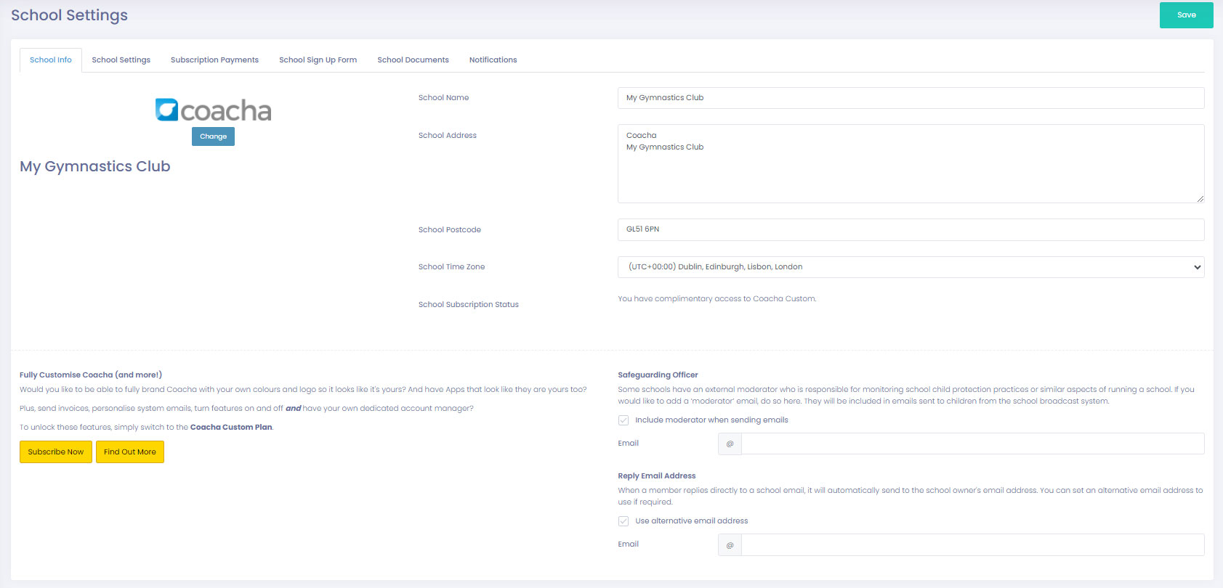The width and height of the screenshot is (1223, 588).
Task: Click the School Time Zone label
Action: coord(451,266)
